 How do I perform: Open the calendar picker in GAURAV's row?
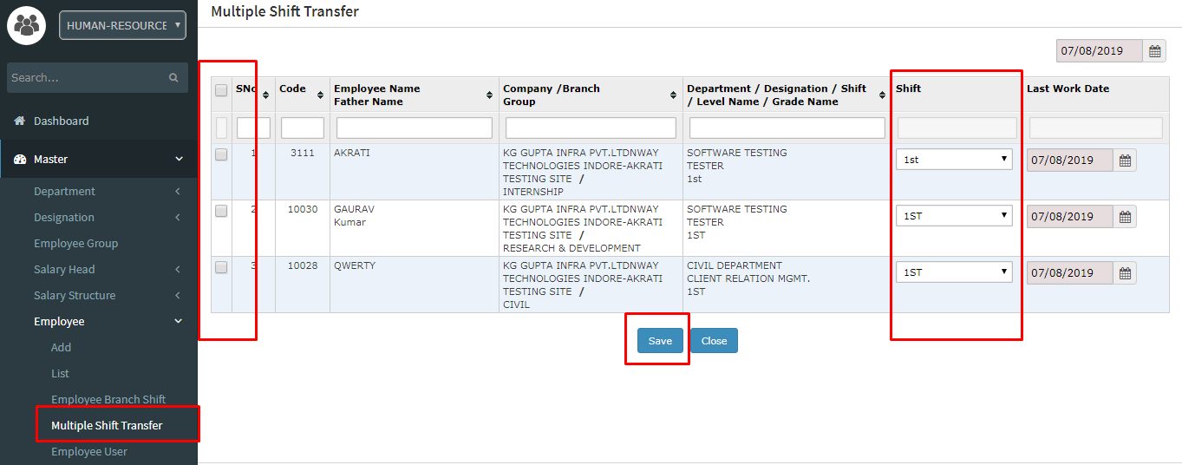pyautogui.click(x=1125, y=217)
